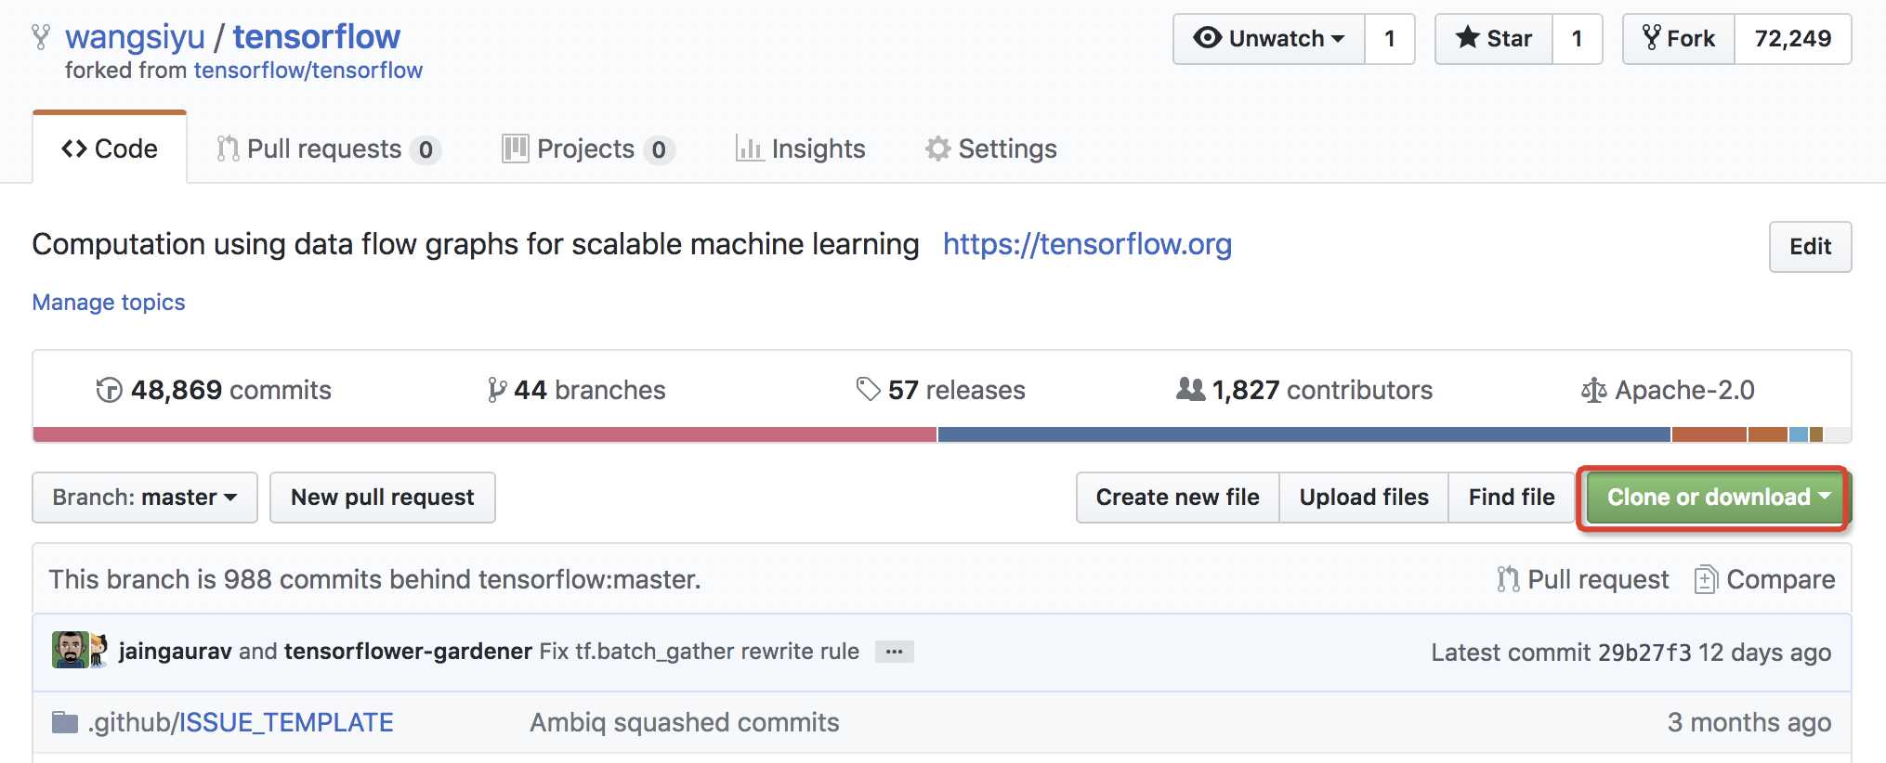Image resolution: width=1886 pixels, height=763 pixels.
Task: Open the Branch: master dropdown
Action: (145, 498)
